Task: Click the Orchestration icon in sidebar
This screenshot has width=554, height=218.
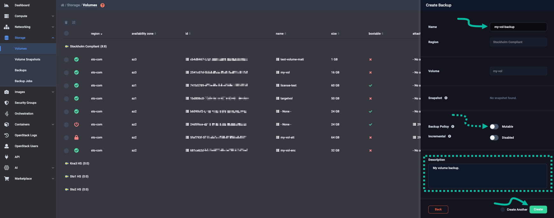Action: point(6,114)
